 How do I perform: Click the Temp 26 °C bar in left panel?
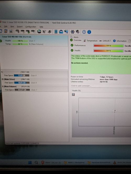(x=20, y=44)
